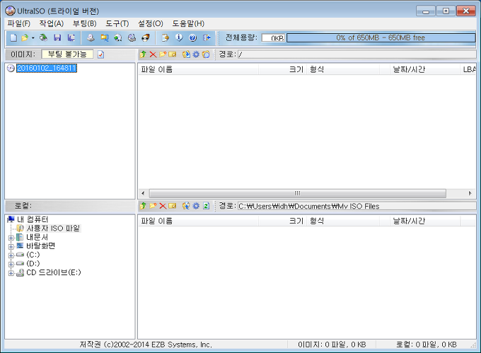Click the 부팅 불가능 boot status field
Screen dimensions: 481x353
[67, 54]
